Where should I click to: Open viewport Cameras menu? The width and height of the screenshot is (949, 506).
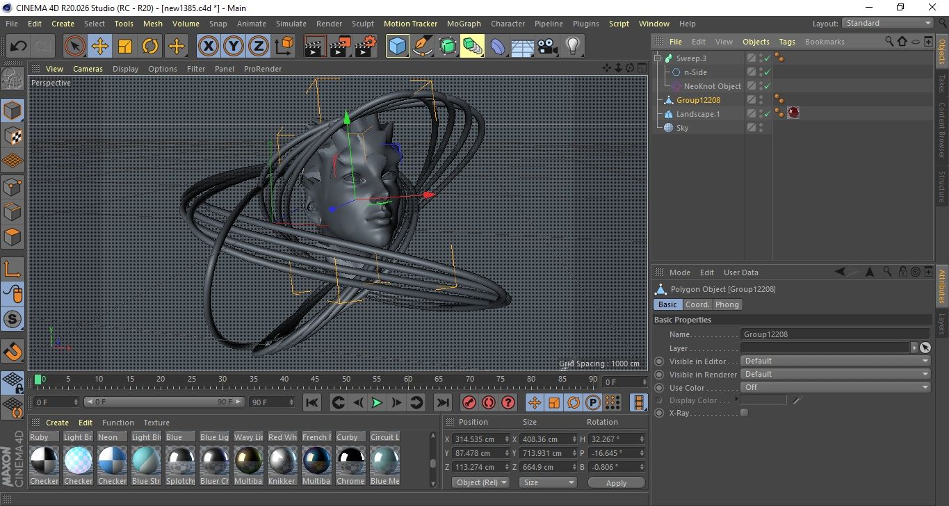coord(88,69)
